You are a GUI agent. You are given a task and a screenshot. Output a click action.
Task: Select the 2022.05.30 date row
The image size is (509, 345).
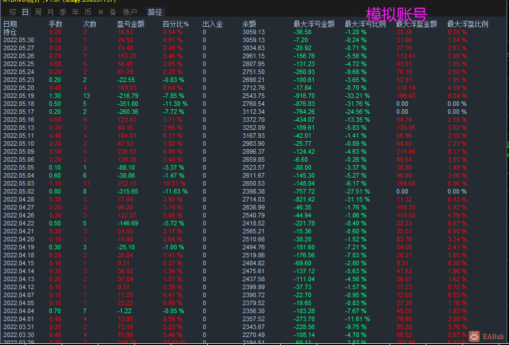point(18,40)
